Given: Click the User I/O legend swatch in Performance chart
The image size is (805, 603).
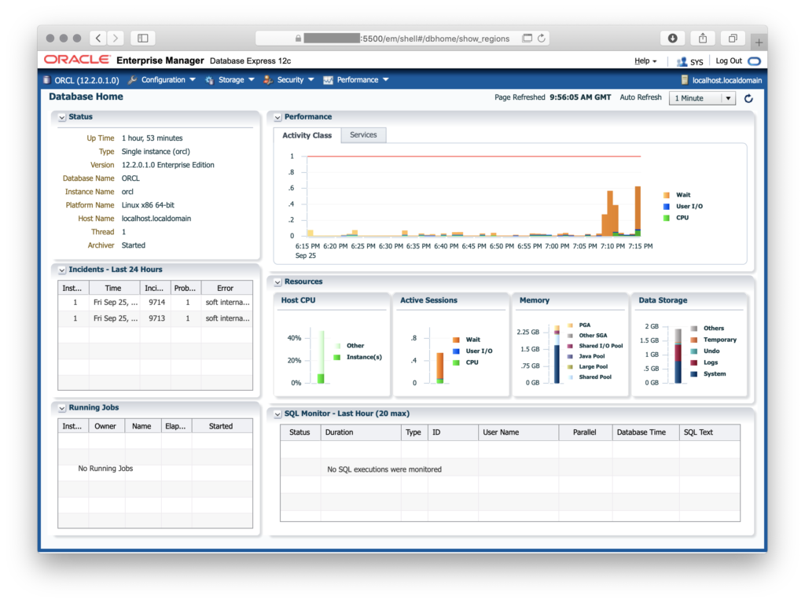Looking at the screenshot, I should [x=667, y=207].
